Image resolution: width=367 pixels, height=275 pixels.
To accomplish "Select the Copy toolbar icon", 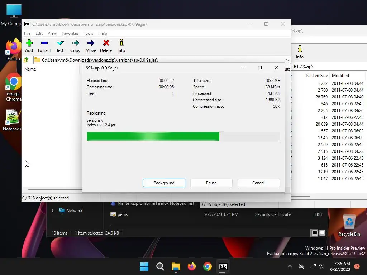I will (x=75, y=46).
